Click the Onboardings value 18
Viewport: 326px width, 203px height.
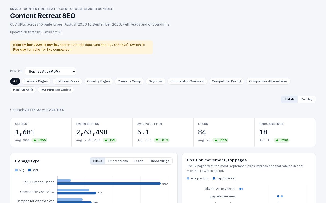(263, 132)
